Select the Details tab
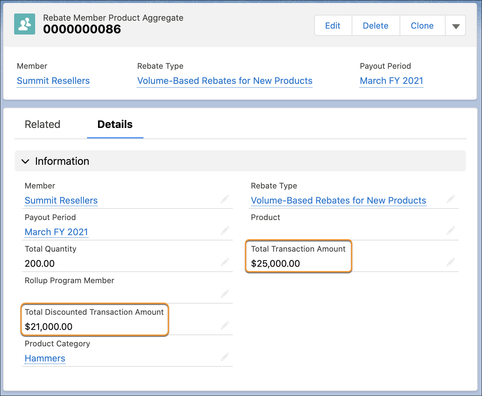Viewport: 482px width, 396px height. [x=115, y=124]
